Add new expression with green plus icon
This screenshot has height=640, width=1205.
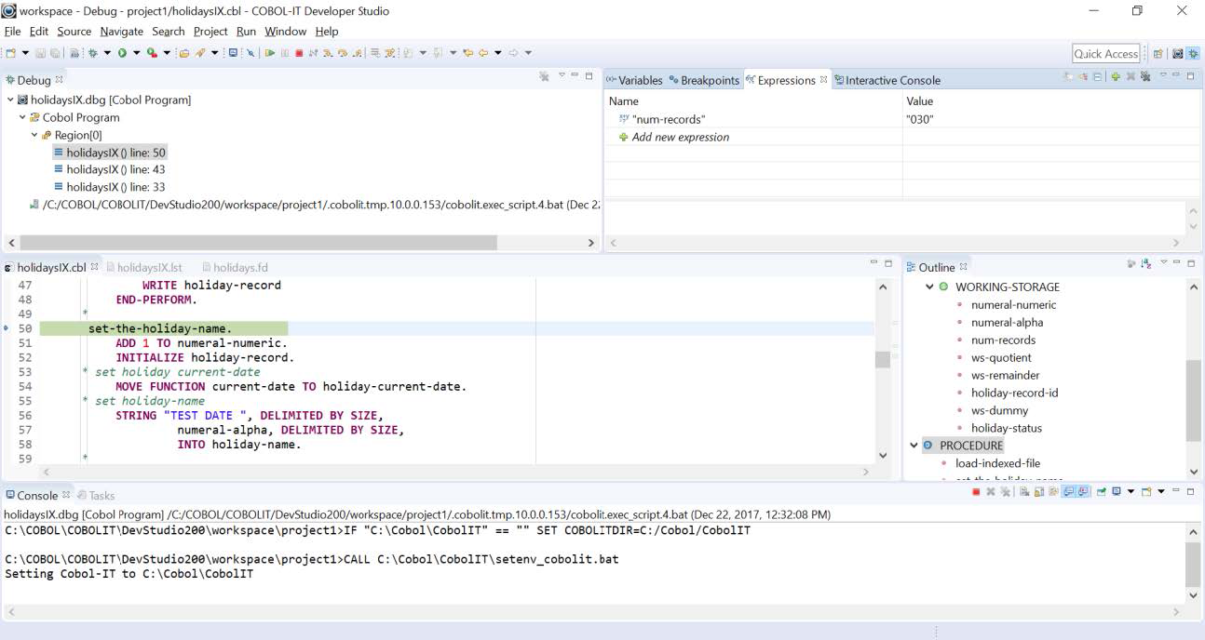1116,76
